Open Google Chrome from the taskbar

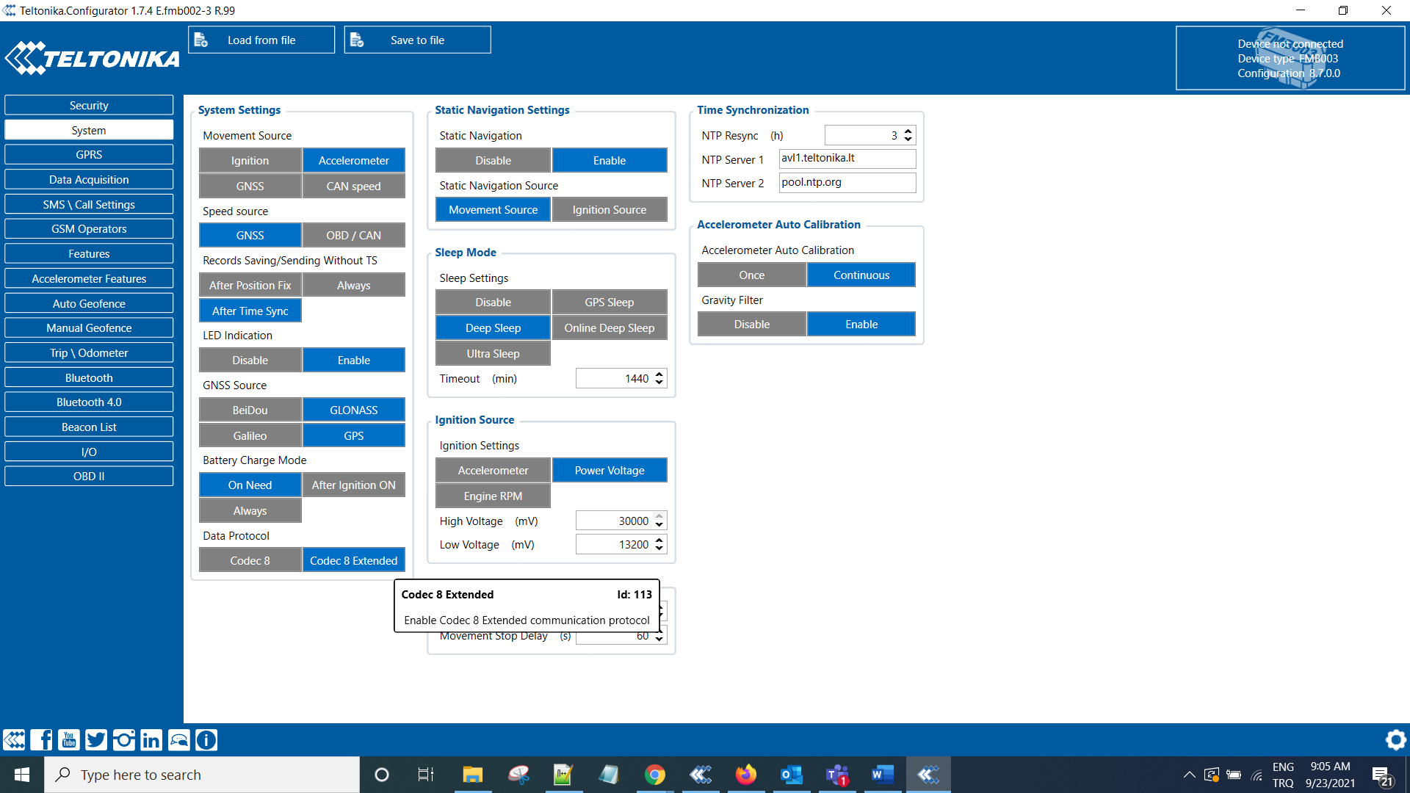click(x=654, y=775)
